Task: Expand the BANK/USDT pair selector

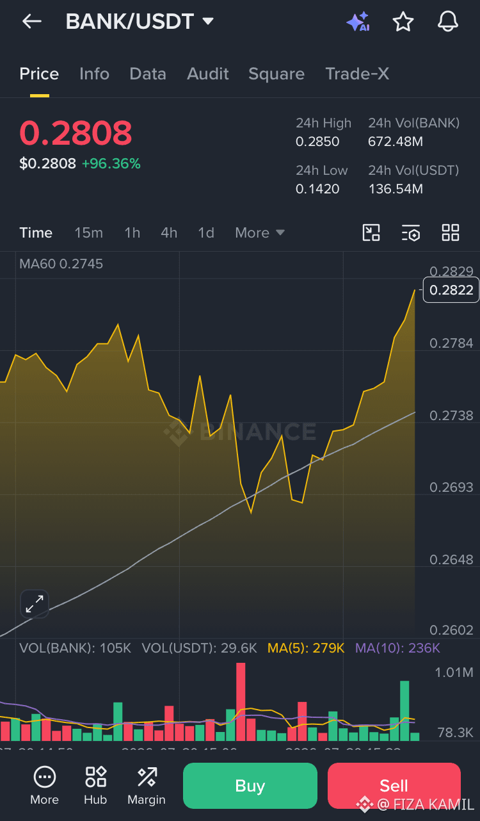Action: [x=140, y=21]
